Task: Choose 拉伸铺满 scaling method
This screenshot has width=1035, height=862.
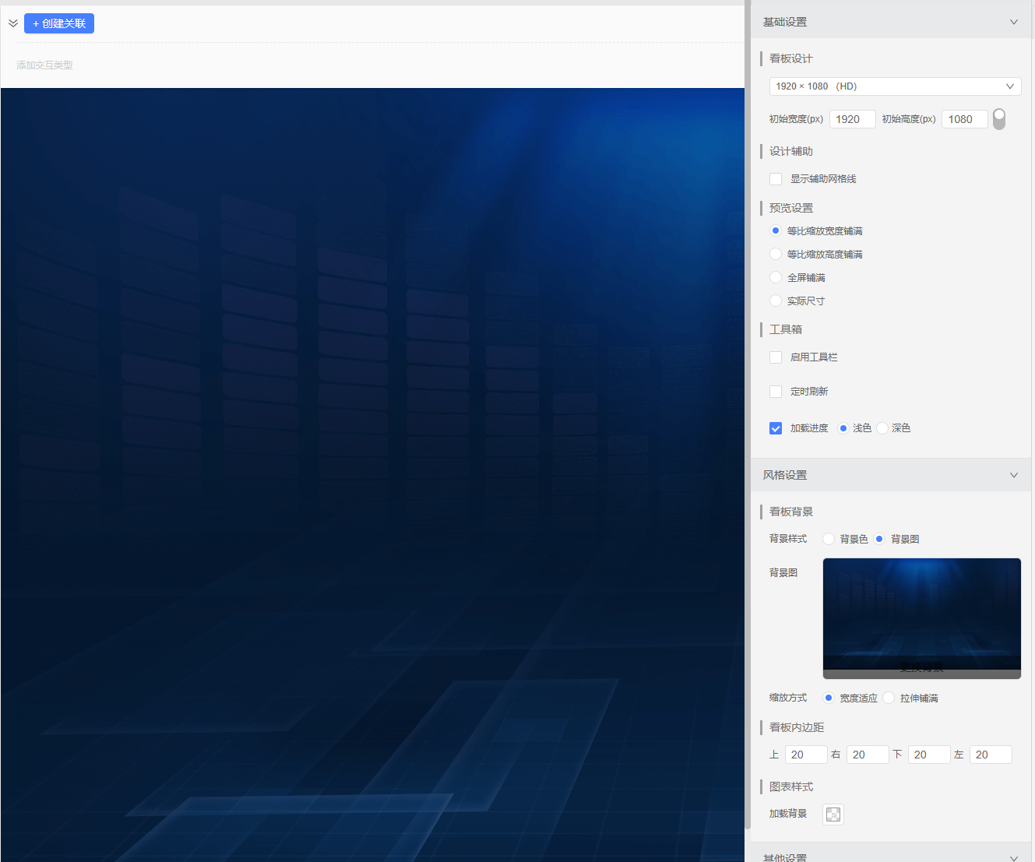Action: click(x=889, y=698)
